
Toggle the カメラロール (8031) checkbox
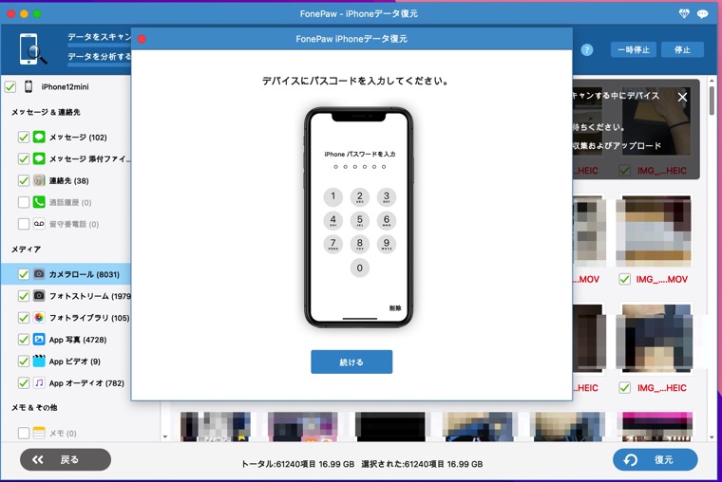pyautogui.click(x=24, y=274)
